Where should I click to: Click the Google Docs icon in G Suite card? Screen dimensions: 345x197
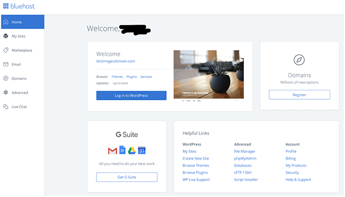122,150
